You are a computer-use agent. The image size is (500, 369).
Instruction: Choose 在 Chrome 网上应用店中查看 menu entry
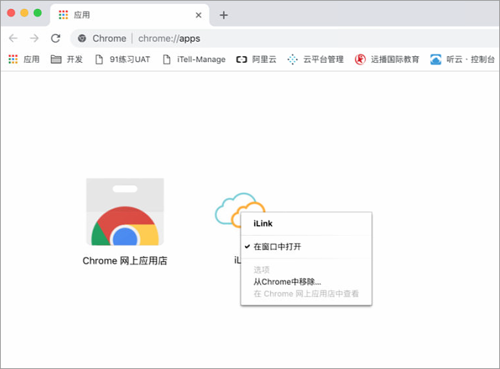point(306,293)
